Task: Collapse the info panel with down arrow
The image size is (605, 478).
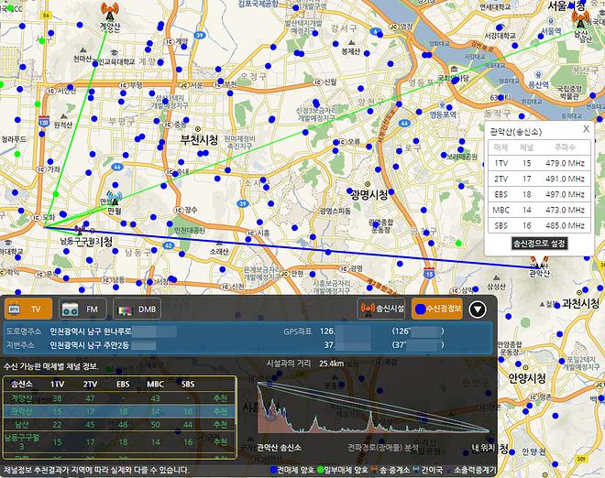Action: (x=477, y=310)
